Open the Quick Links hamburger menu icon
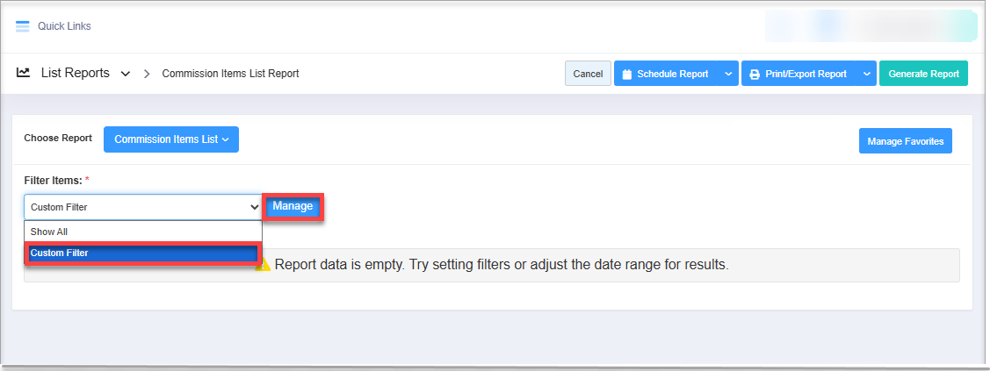 (23, 26)
